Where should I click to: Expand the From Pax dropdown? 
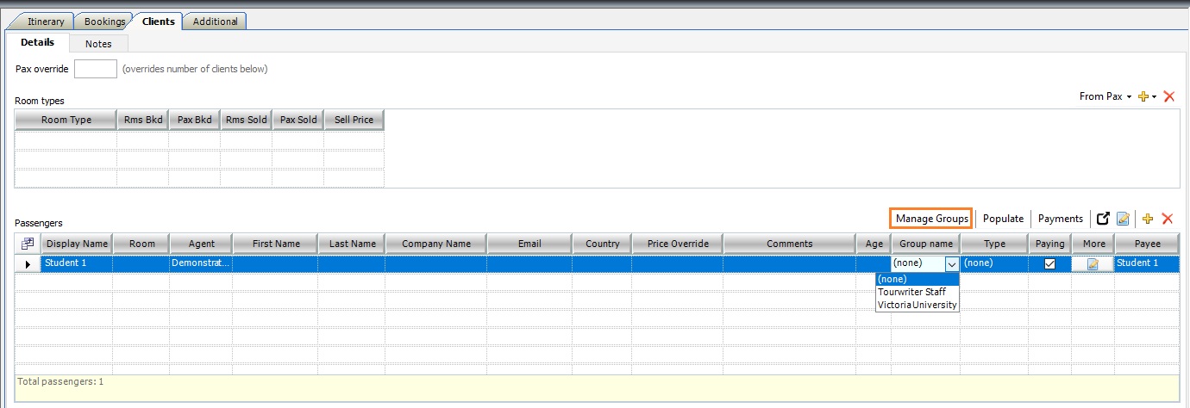[1105, 97]
